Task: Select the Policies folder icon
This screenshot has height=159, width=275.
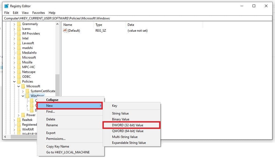Action: click(x=19, y=81)
